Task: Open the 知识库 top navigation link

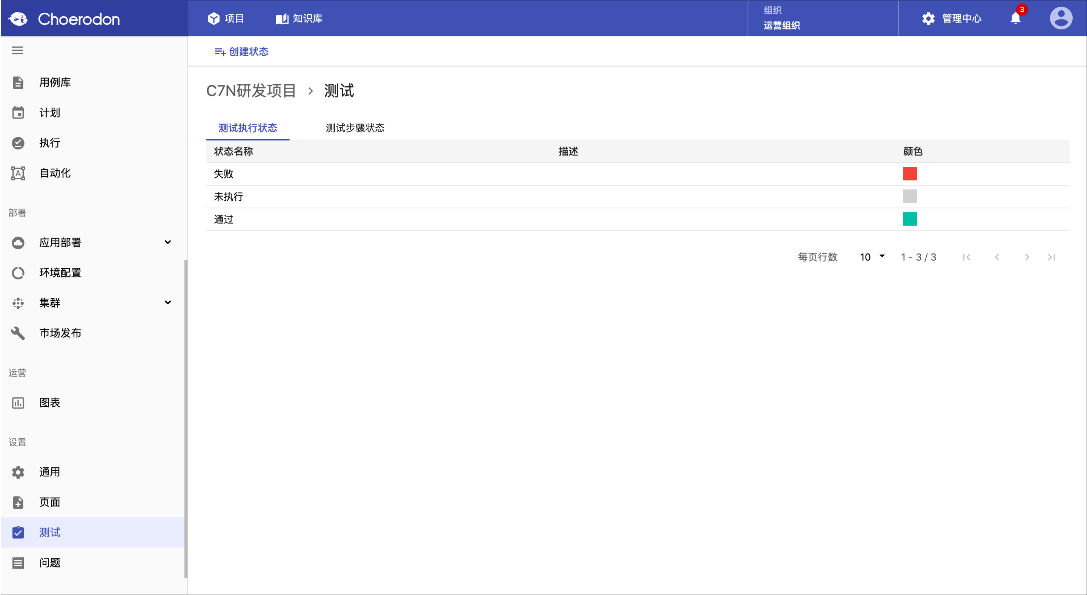Action: 299,18
